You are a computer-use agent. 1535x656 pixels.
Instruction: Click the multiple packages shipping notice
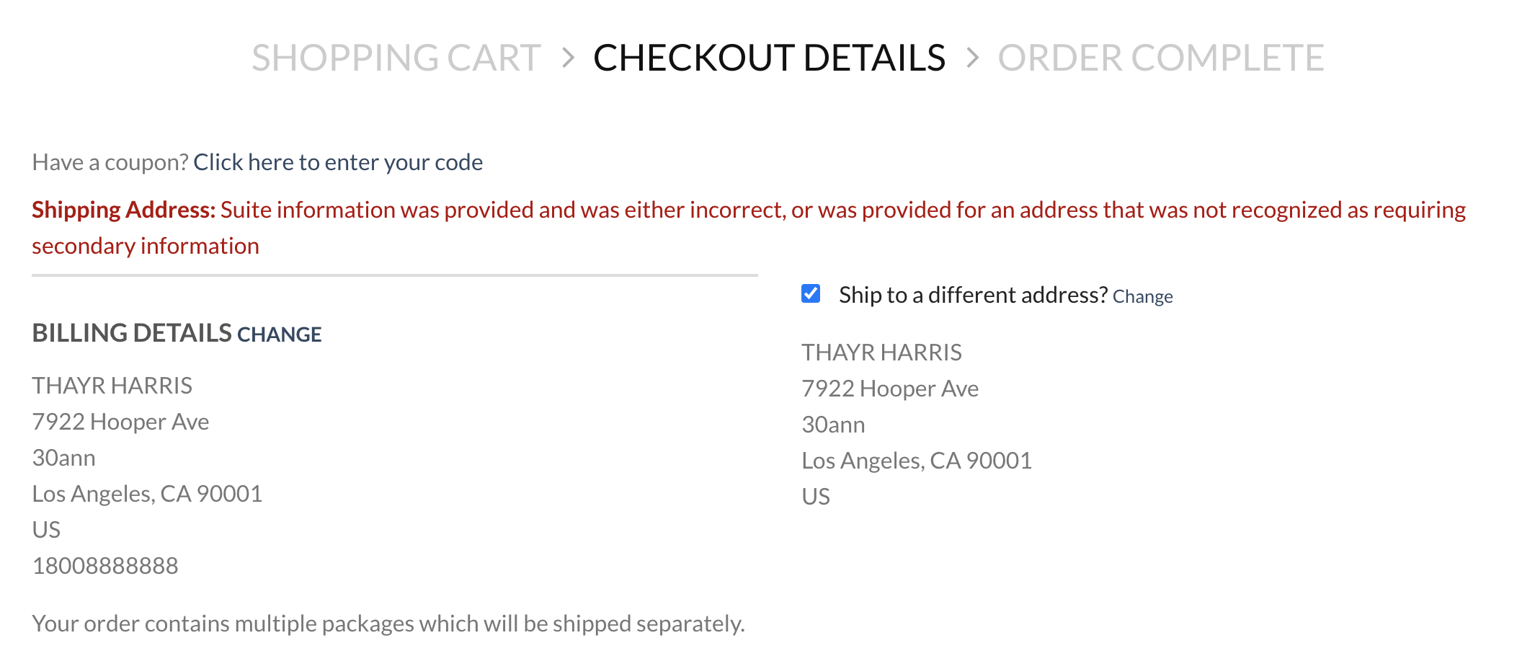pyautogui.click(x=388, y=624)
